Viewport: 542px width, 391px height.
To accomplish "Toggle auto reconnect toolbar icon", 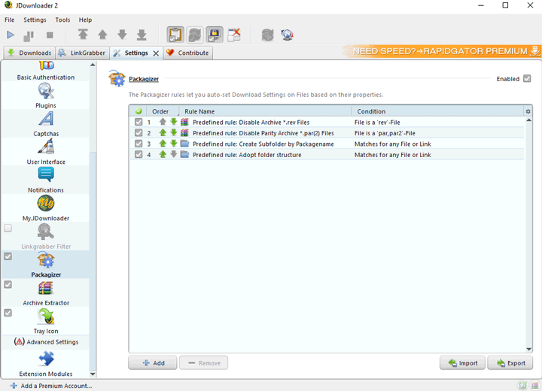I will (x=195, y=35).
